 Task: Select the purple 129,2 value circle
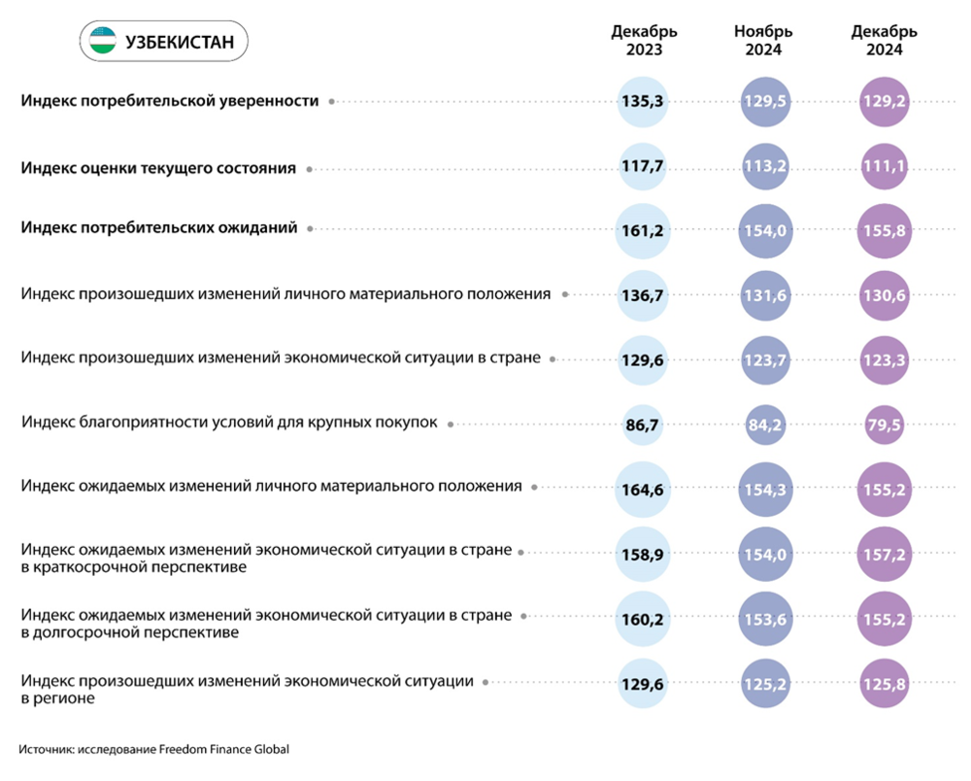[885, 101]
